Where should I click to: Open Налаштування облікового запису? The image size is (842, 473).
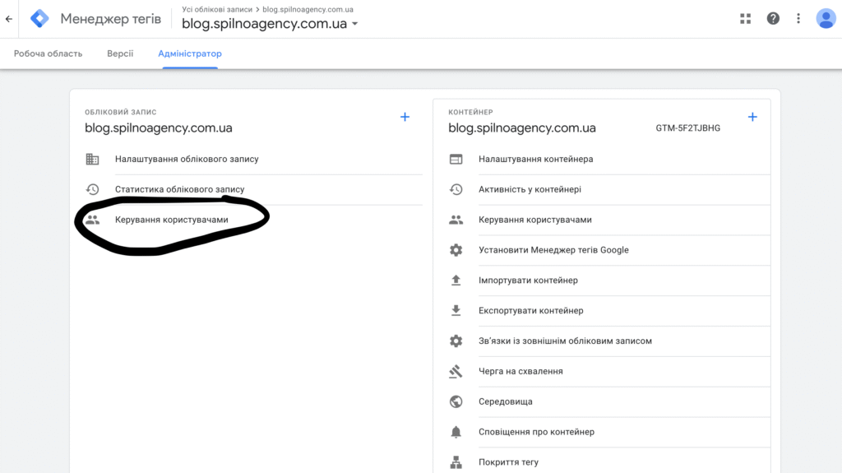tap(186, 159)
